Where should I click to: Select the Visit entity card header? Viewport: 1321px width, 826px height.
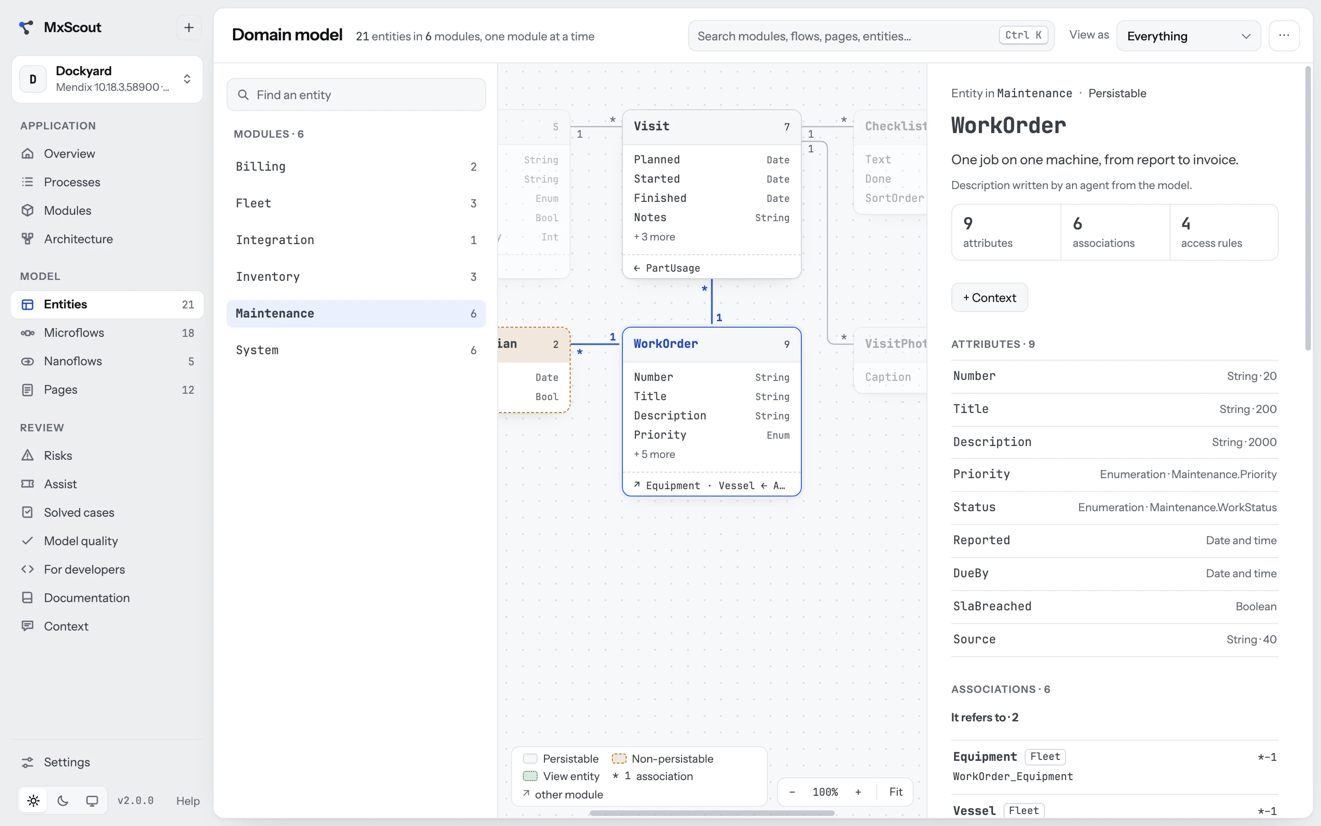(711, 127)
